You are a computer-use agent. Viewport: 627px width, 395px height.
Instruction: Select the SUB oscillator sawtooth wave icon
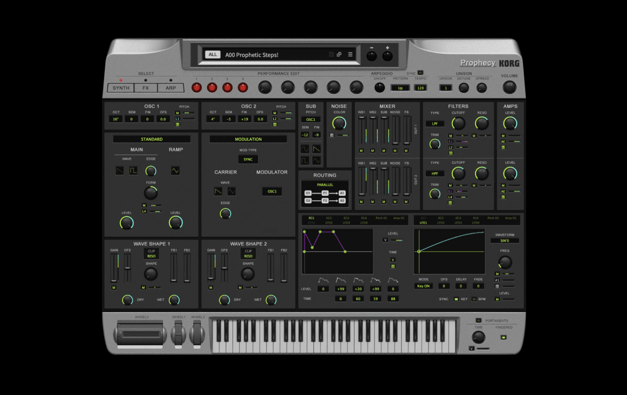(317, 149)
